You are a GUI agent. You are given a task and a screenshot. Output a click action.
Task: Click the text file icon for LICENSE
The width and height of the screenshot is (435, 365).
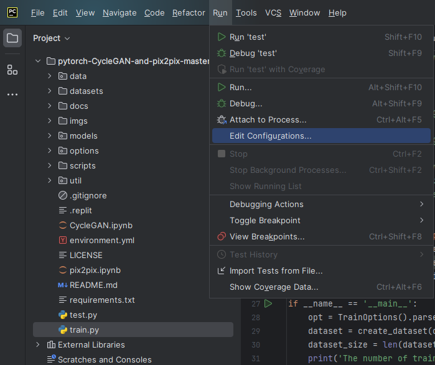click(63, 255)
